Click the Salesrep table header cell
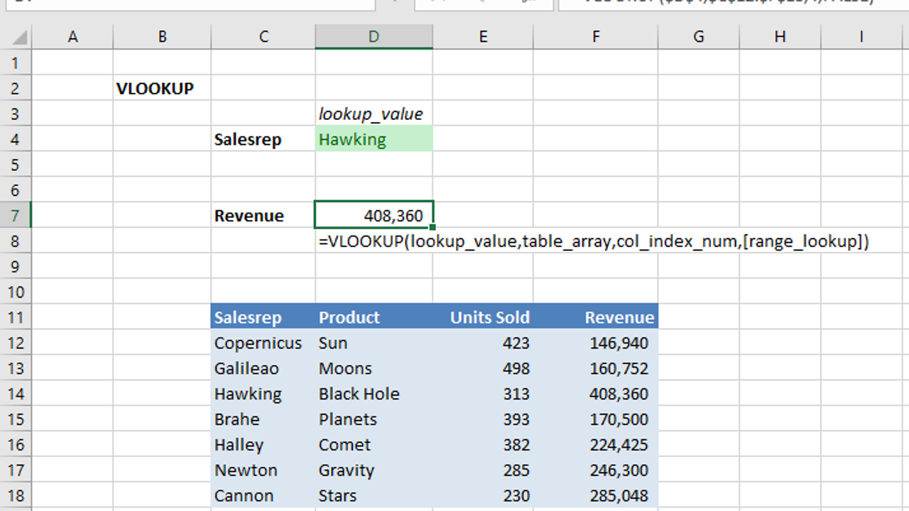Screen dimensions: 909x511 click(x=263, y=317)
